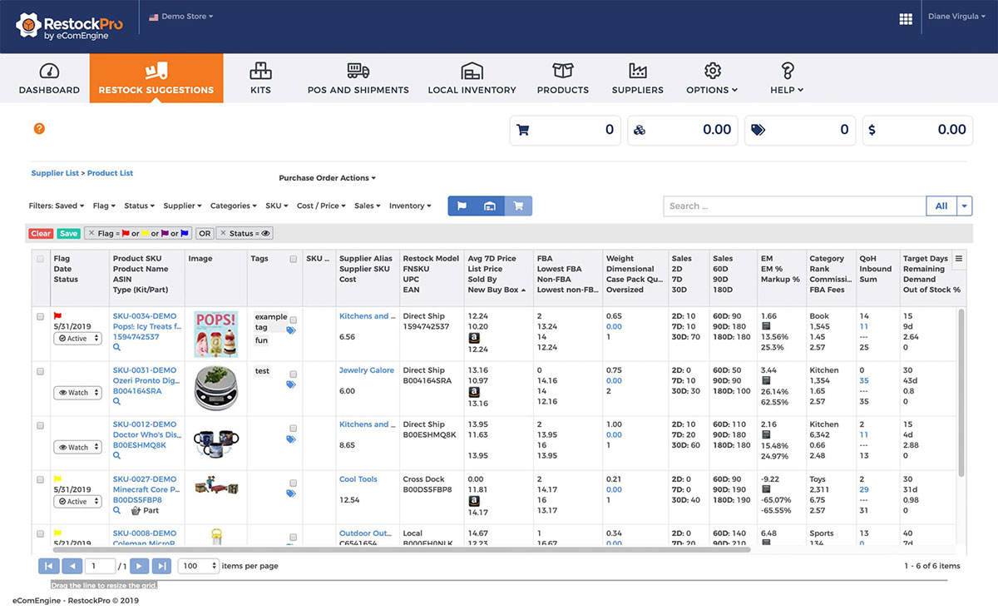Image resolution: width=998 pixels, height=610 pixels.
Task: Go to POs and Shipments section
Action: pyautogui.click(x=358, y=78)
